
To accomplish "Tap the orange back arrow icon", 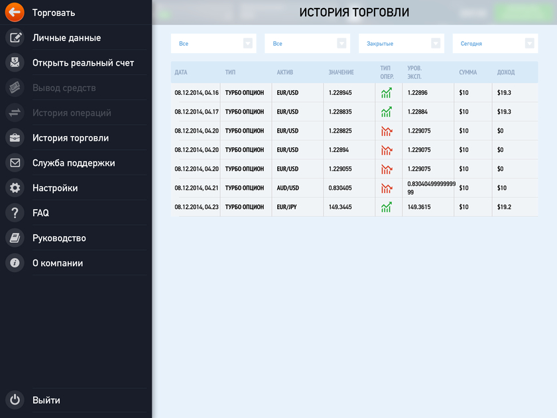I will tap(15, 13).
